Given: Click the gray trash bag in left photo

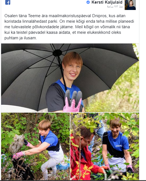Looking at the screenshot, I should (17, 143).
